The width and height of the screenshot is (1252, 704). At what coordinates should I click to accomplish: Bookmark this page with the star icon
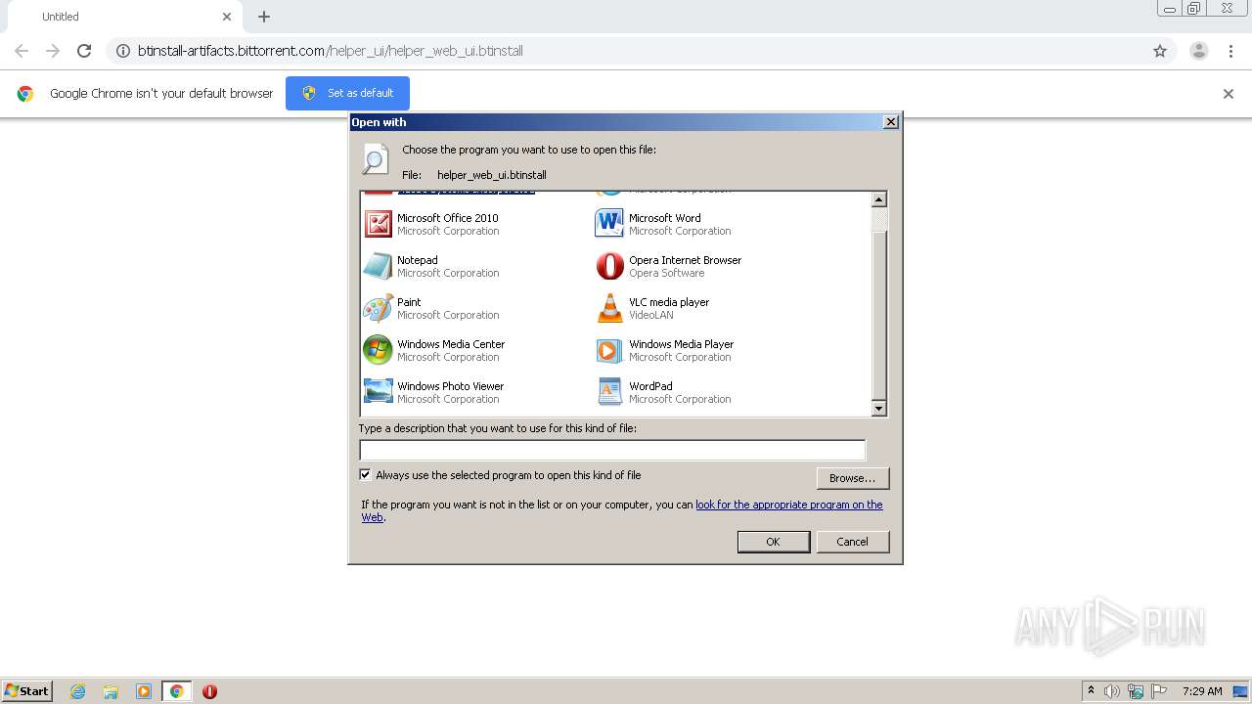point(1160,51)
